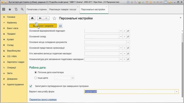Clear Хто звичайно виписує податкові накладні field

click(x=124, y=54)
